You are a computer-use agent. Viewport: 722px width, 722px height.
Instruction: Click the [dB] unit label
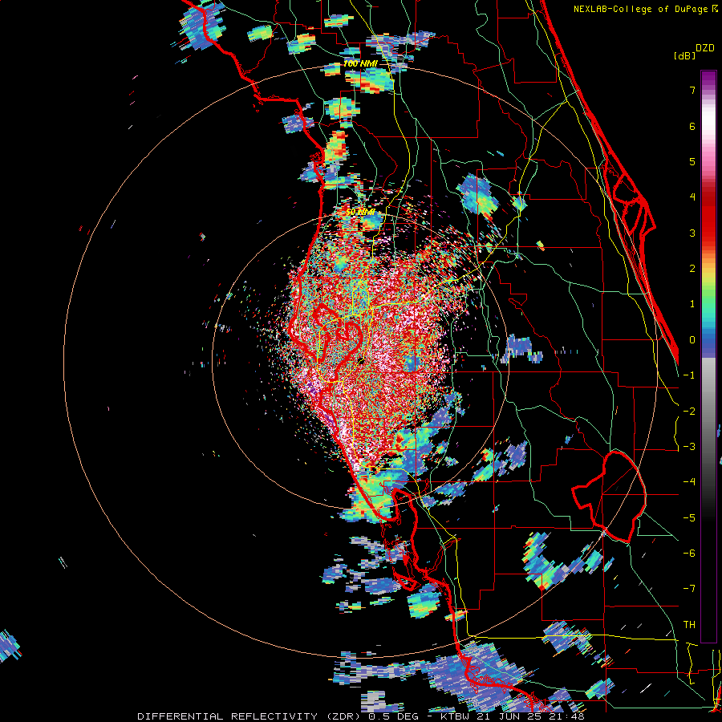684,55
